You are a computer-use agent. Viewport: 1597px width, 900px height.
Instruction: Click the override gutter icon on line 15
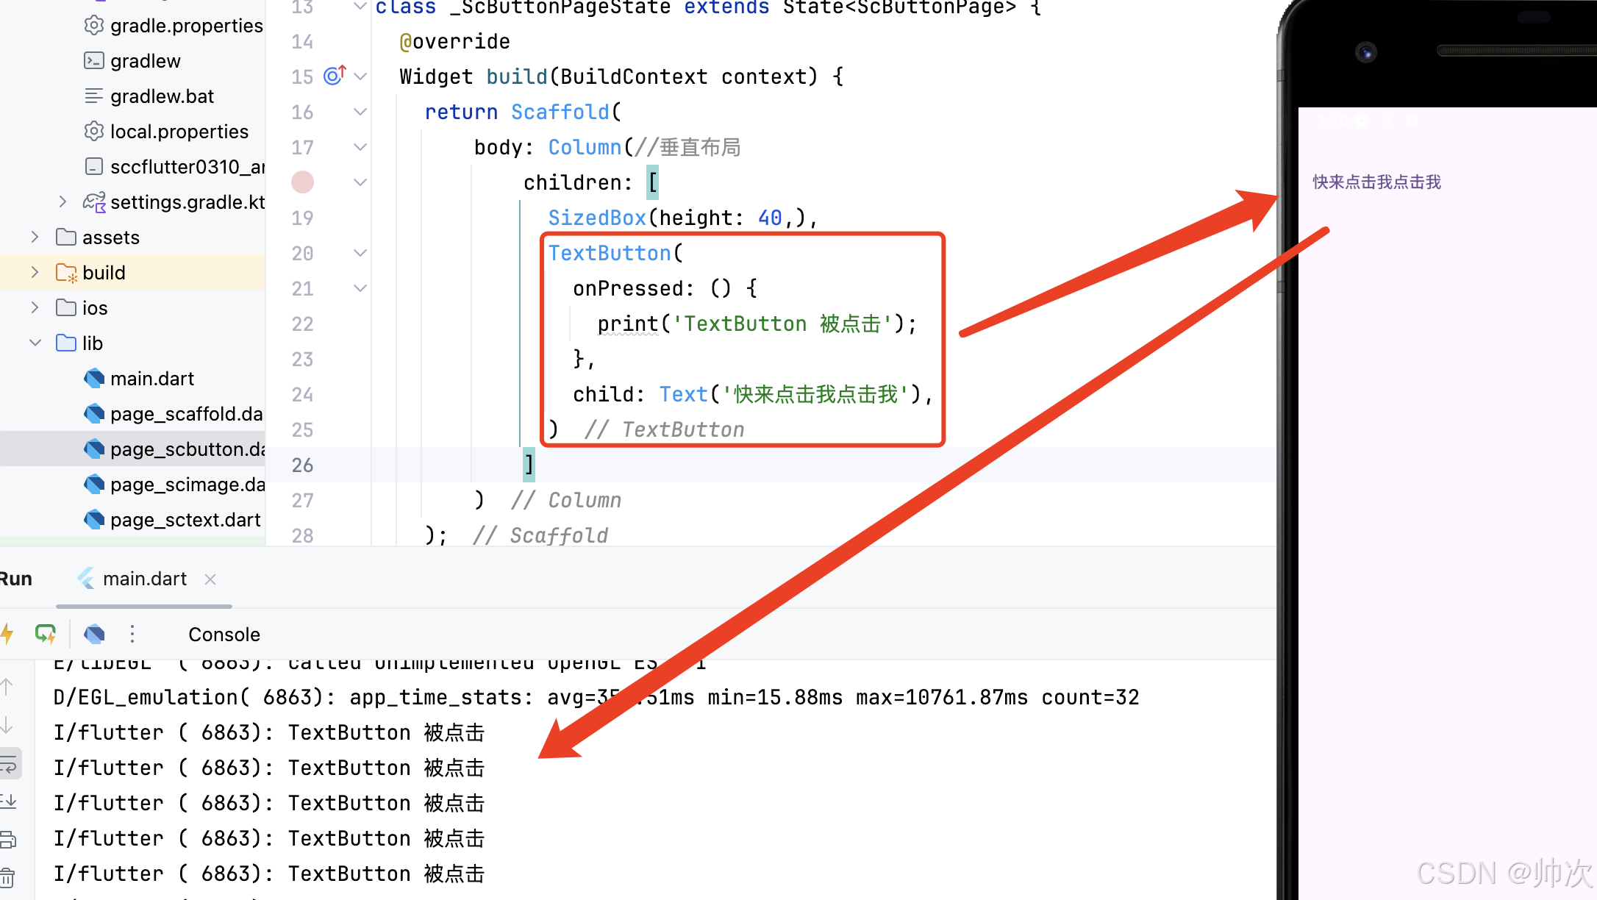335,75
